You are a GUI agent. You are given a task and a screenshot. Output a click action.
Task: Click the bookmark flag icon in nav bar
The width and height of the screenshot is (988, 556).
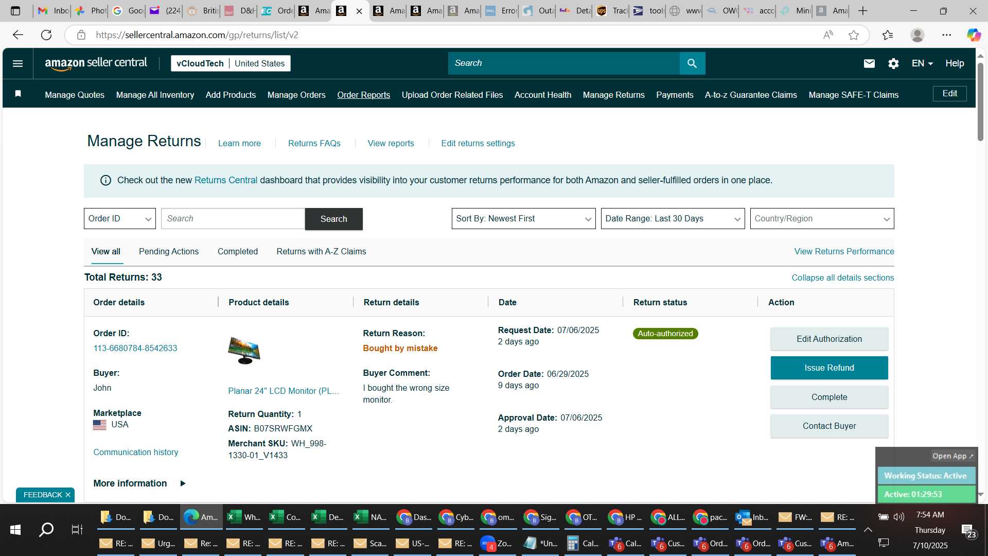point(18,94)
